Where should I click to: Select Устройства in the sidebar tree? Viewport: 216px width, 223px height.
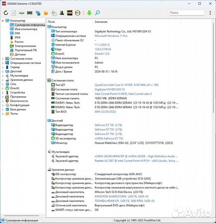pyautogui.click(x=15, y=93)
